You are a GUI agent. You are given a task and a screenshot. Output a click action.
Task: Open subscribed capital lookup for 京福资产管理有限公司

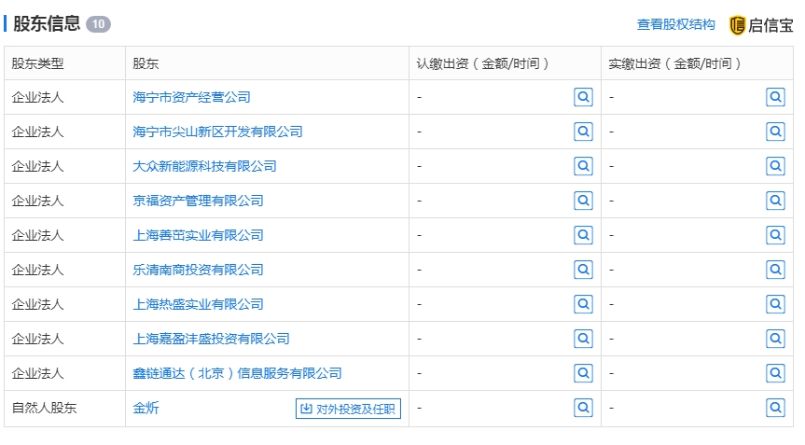point(583,201)
